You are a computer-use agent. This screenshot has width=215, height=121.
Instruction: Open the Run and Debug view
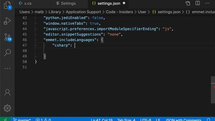[7, 21]
